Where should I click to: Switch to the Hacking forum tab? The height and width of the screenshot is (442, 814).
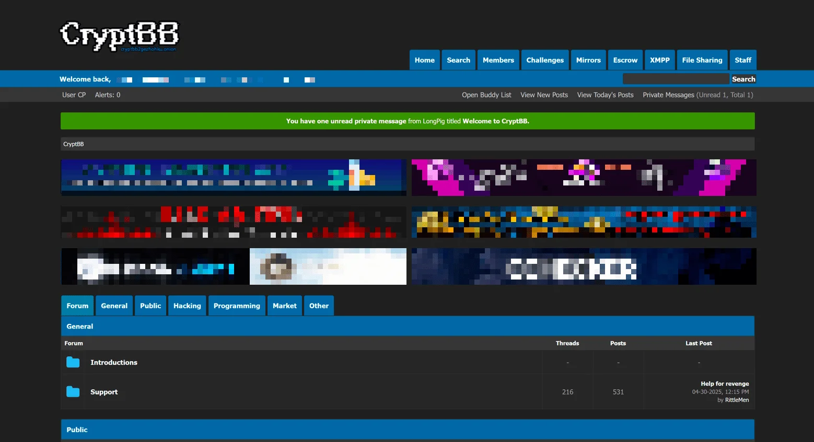(x=187, y=306)
